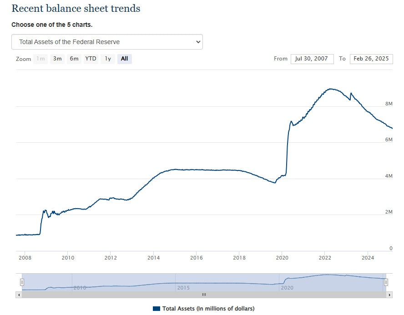Viewport: 404px width, 315px height.
Task: Select the 3m zoom range
Action: click(x=57, y=59)
